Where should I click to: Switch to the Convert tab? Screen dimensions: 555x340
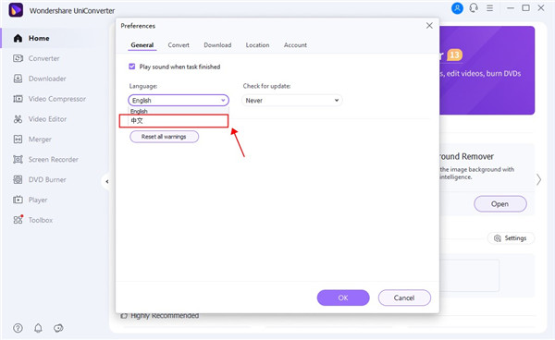(x=179, y=45)
